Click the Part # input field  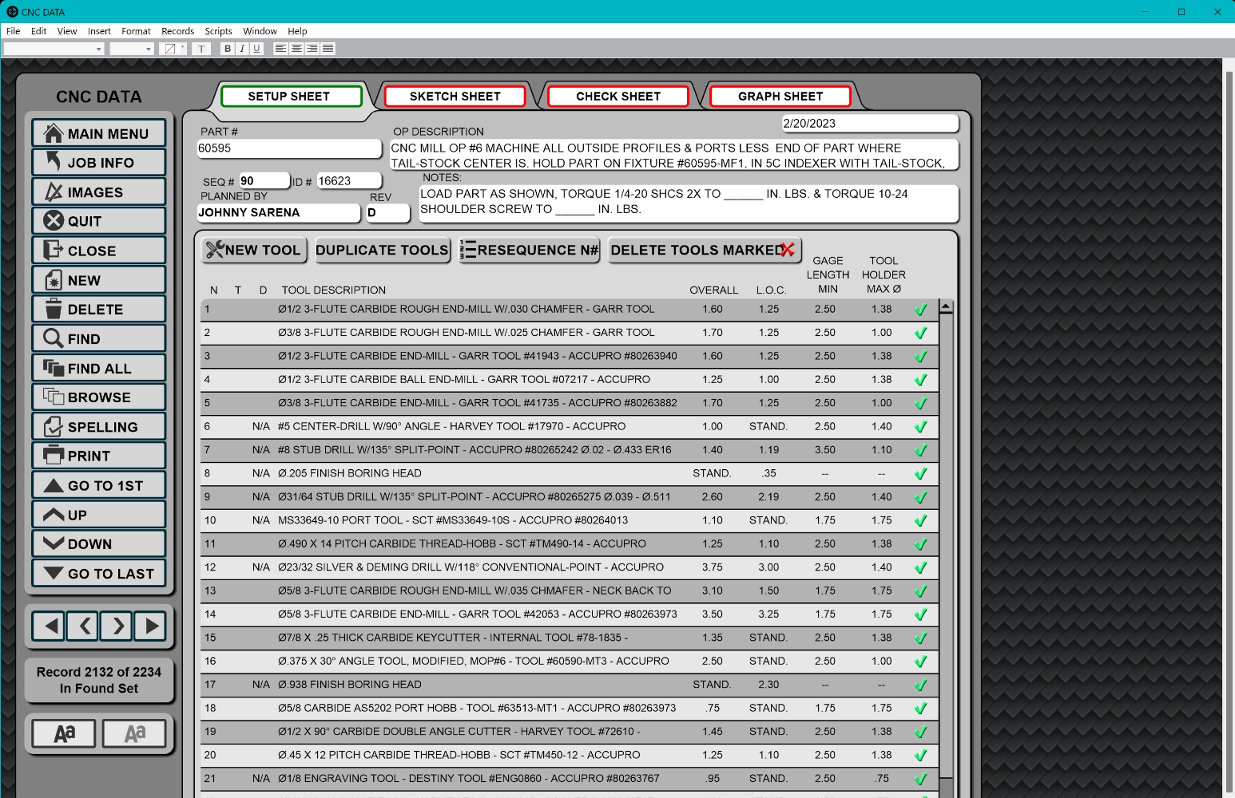pyautogui.click(x=288, y=148)
